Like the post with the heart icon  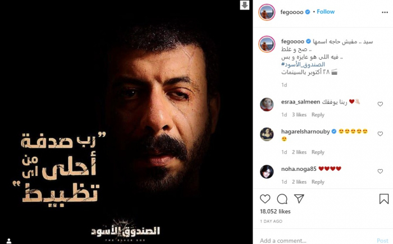click(265, 199)
